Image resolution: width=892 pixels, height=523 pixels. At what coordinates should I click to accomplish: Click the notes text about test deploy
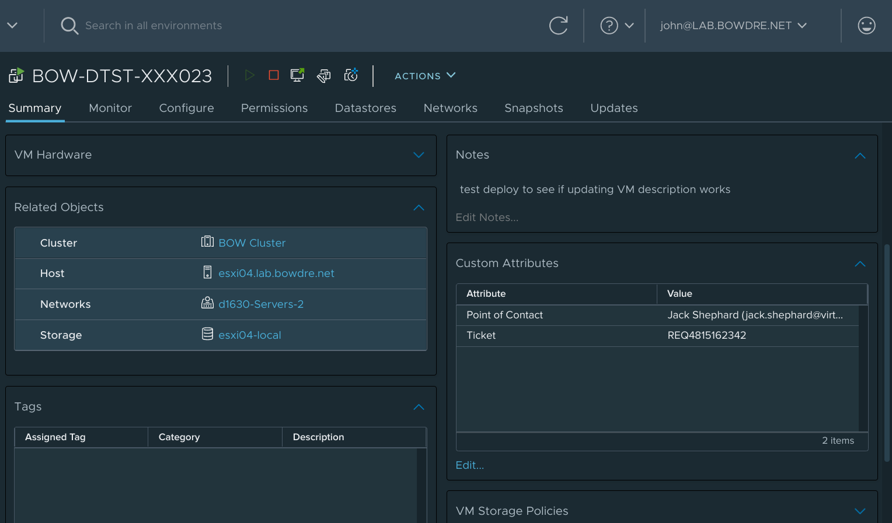click(x=595, y=189)
